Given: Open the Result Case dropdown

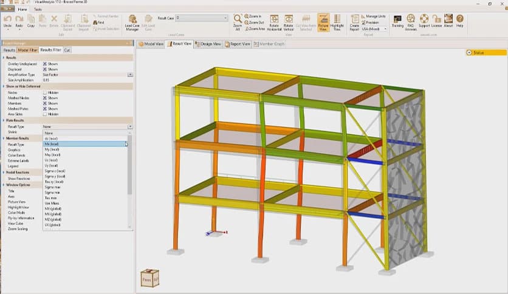Looking at the screenshot, I should (x=201, y=18).
